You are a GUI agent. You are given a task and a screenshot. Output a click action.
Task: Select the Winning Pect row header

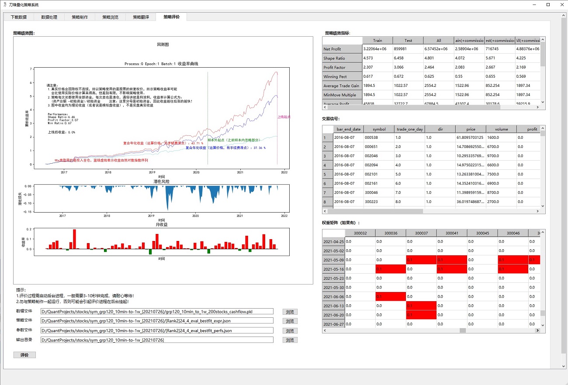(342, 76)
